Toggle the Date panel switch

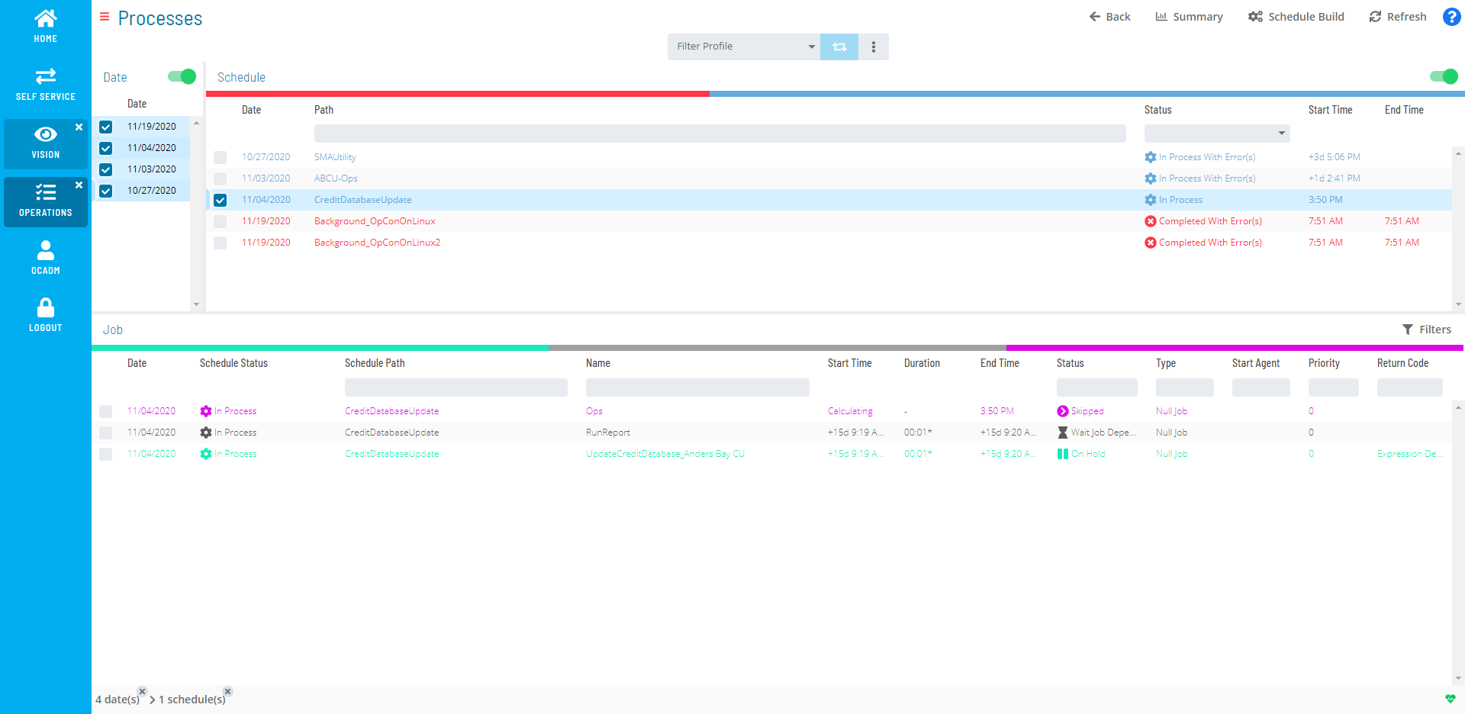(182, 76)
